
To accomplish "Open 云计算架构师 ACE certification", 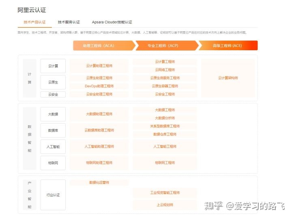I will [228, 78].
